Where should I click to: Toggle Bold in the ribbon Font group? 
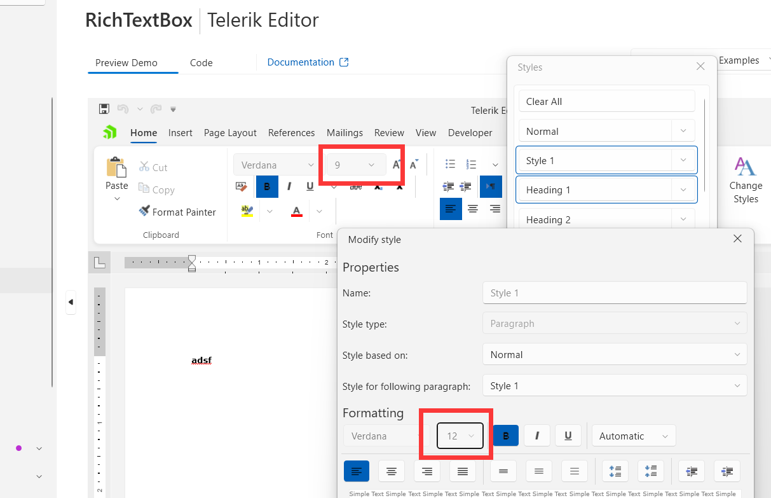pyautogui.click(x=267, y=186)
